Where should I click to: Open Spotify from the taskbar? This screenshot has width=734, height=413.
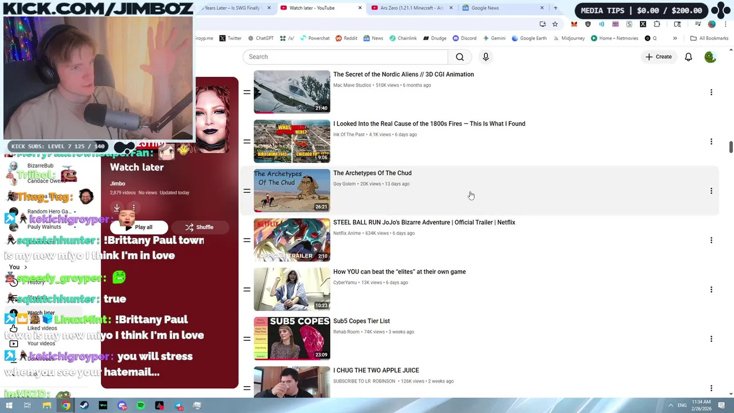click(140, 406)
